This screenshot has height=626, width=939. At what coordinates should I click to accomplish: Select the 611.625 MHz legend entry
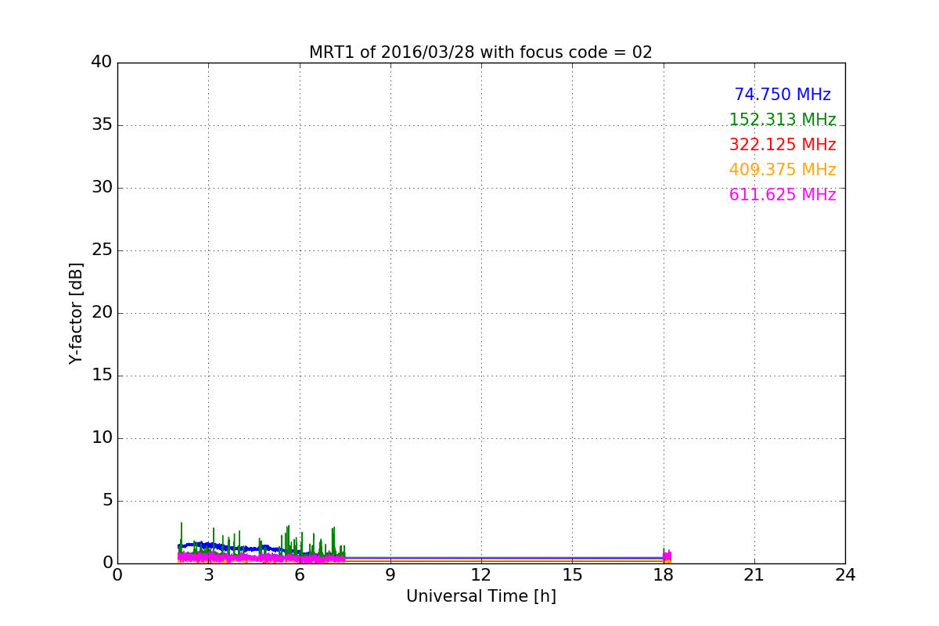tap(782, 195)
